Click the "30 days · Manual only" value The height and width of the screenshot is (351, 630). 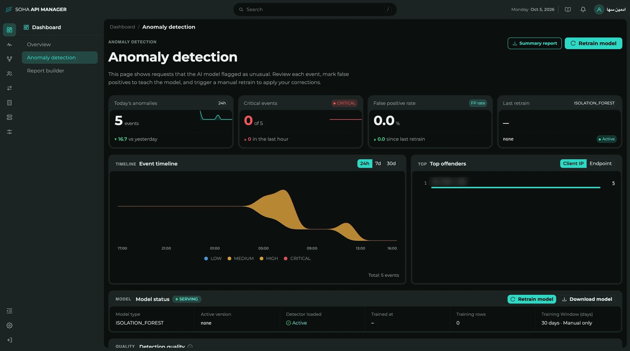coord(567,323)
